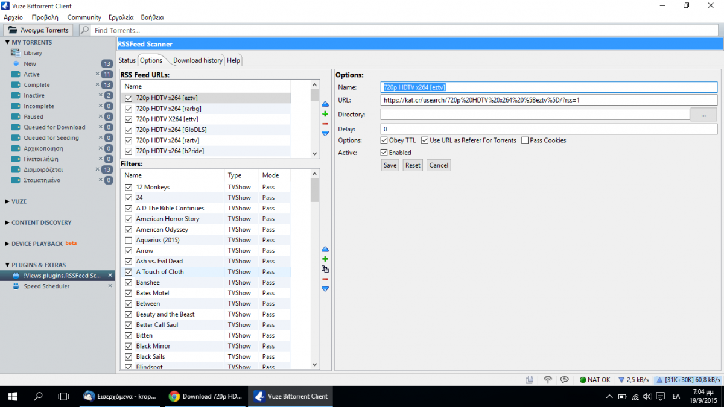Uncheck the Active Enabled checkbox
724x407 pixels.
point(384,153)
